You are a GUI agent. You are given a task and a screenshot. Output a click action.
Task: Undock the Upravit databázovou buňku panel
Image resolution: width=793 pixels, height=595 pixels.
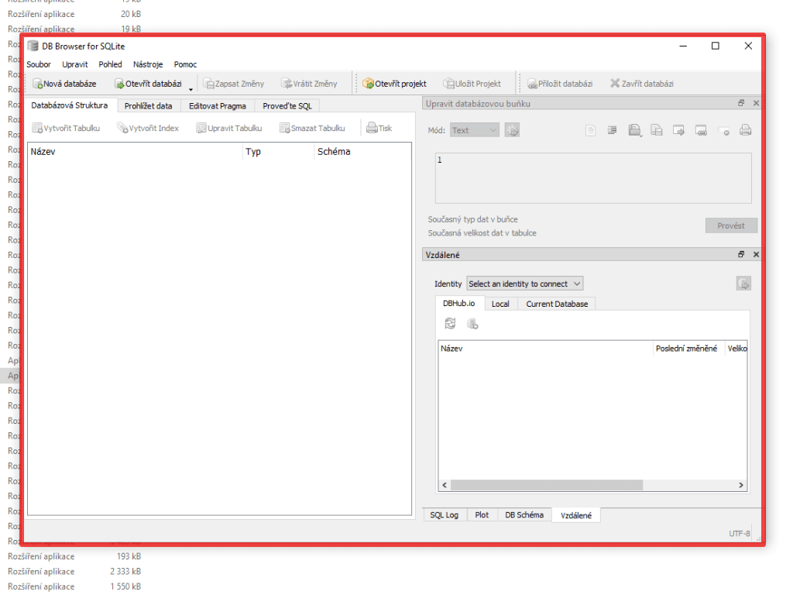(x=741, y=103)
